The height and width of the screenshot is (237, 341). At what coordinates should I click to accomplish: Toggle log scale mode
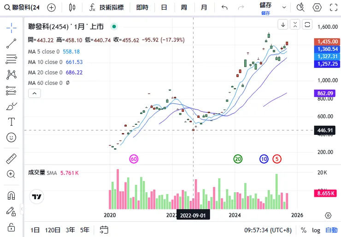[x=316, y=230]
